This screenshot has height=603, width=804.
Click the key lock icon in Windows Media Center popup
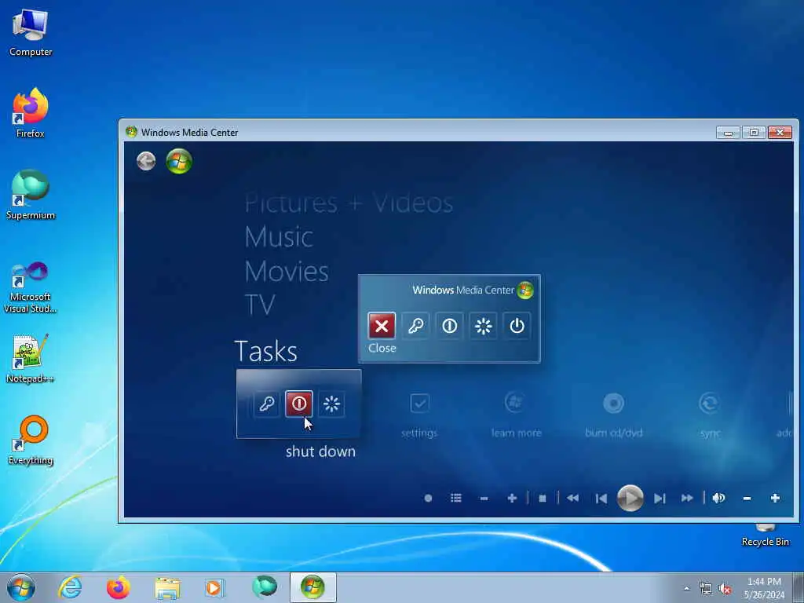click(x=415, y=326)
